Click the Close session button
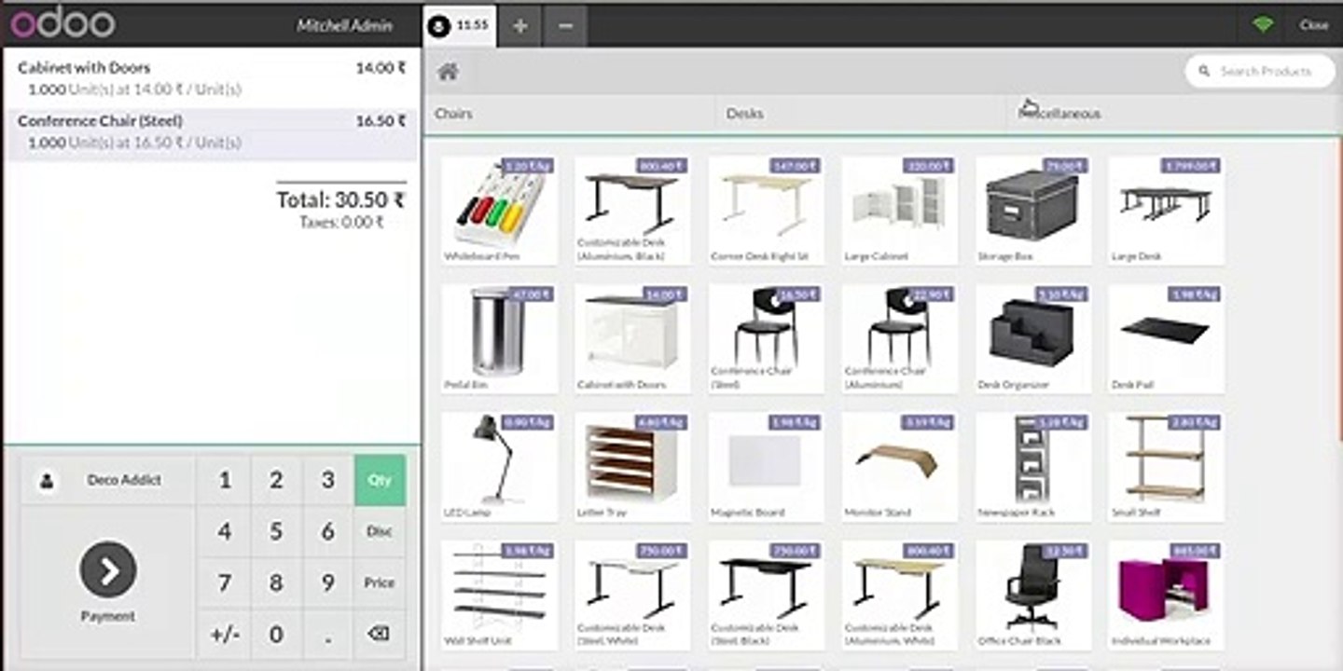 pos(1313,25)
